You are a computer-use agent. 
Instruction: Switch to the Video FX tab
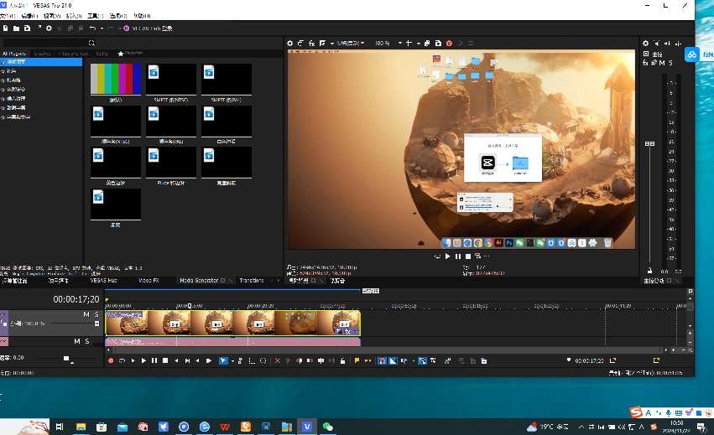[x=149, y=281]
